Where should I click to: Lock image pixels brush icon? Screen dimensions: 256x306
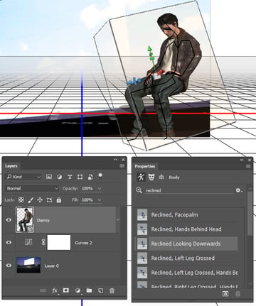[31, 200]
